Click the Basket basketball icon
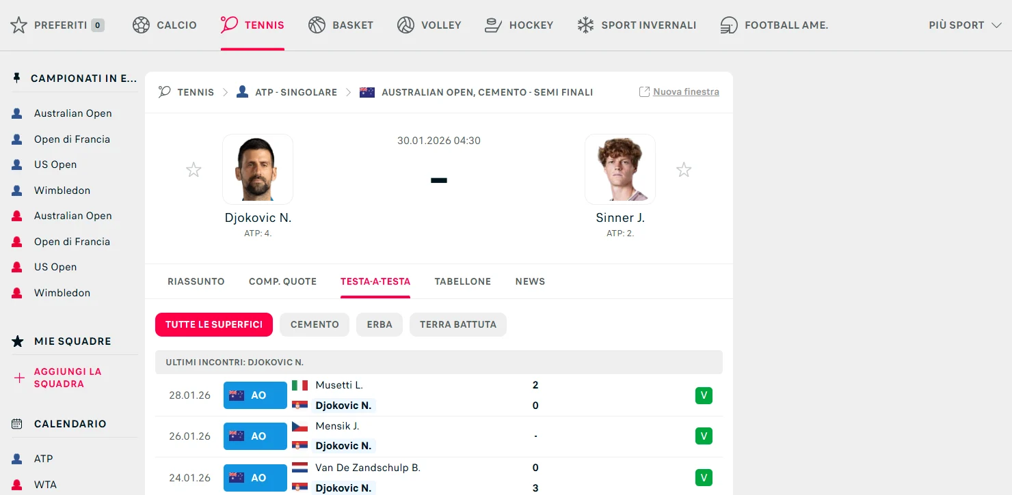Image resolution: width=1012 pixels, height=495 pixels. click(317, 25)
